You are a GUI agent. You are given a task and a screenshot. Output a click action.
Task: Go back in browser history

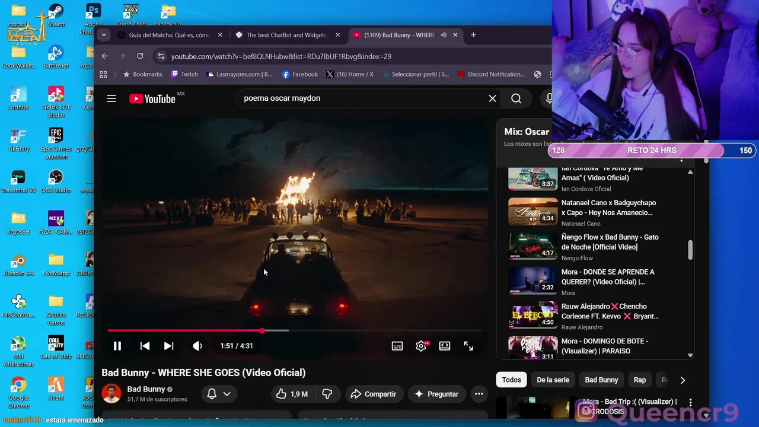(x=104, y=56)
